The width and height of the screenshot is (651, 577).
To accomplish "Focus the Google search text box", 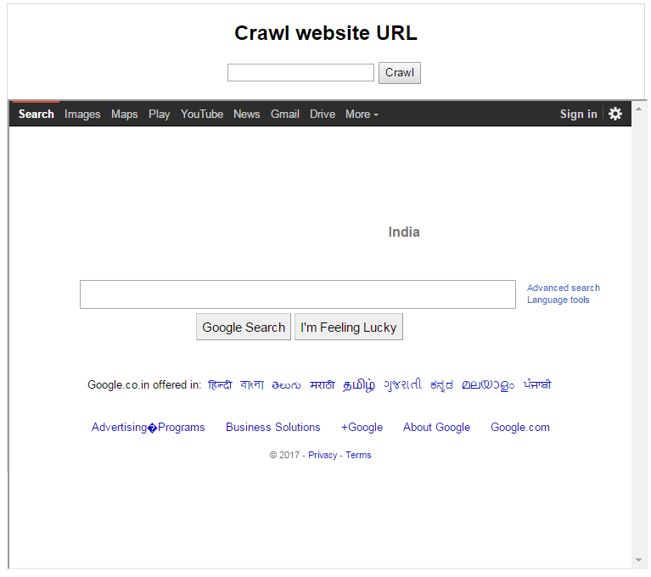I will tap(298, 294).
